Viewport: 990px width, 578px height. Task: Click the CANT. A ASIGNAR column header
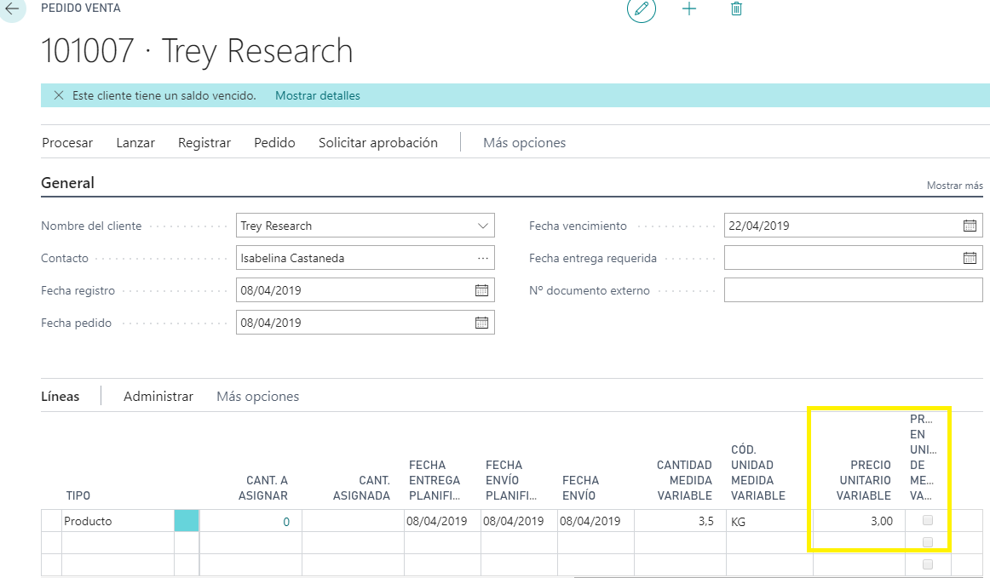click(x=262, y=488)
